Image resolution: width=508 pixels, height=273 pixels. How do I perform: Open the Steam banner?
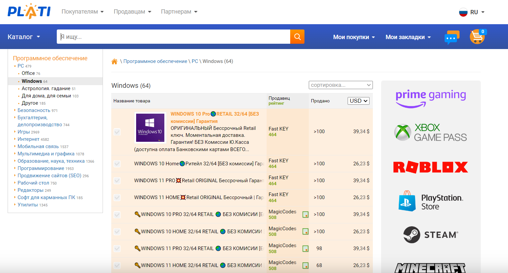click(x=431, y=235)
